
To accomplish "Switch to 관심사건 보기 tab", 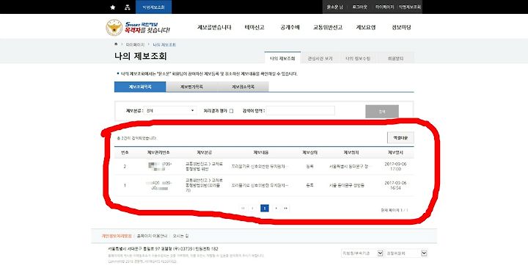I will tap(320, 58).
